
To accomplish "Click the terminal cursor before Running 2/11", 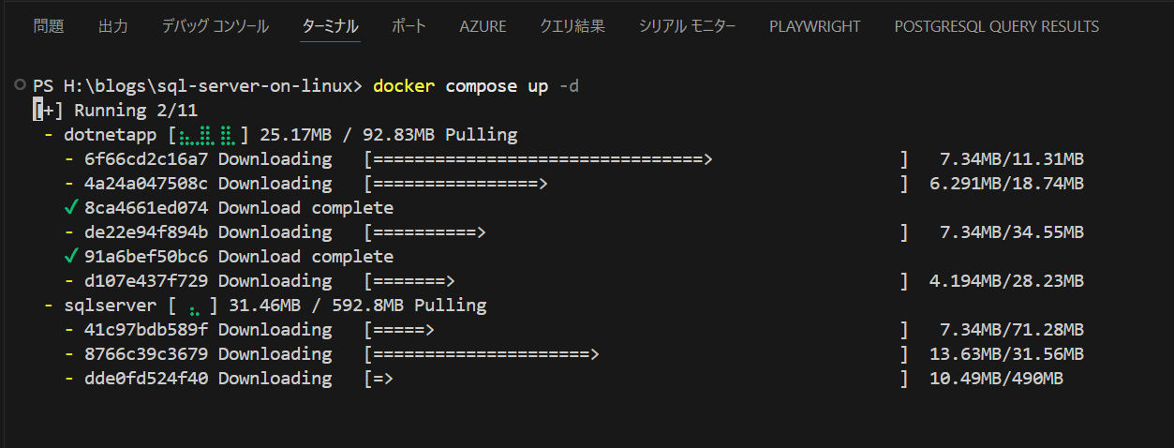I will click(x=37, y=111).
